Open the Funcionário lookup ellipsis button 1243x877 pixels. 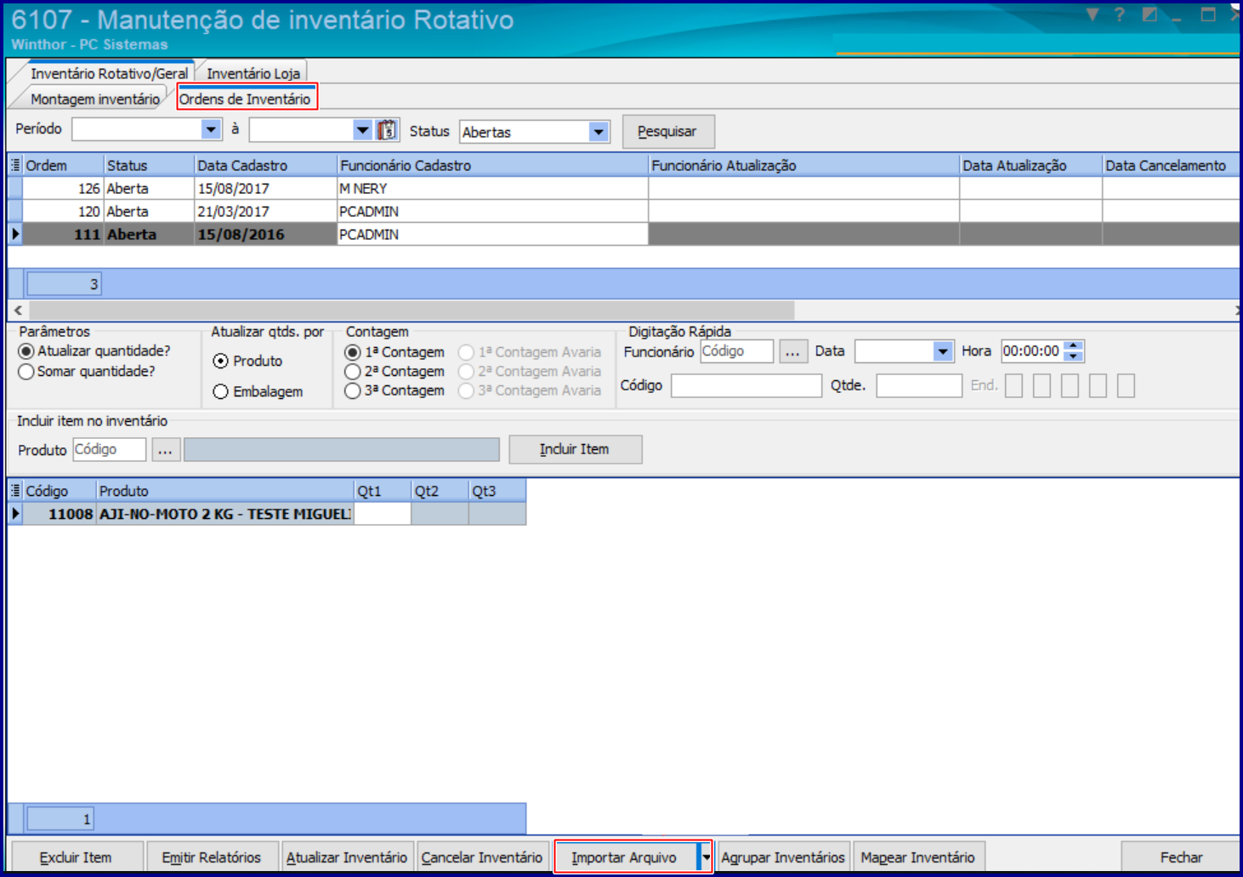792,352
